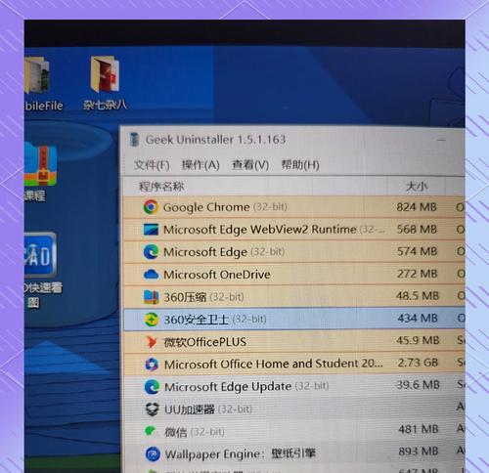Click the Microsoft Office Home and Student icon

pyautogui.click(x=152, y=365)
